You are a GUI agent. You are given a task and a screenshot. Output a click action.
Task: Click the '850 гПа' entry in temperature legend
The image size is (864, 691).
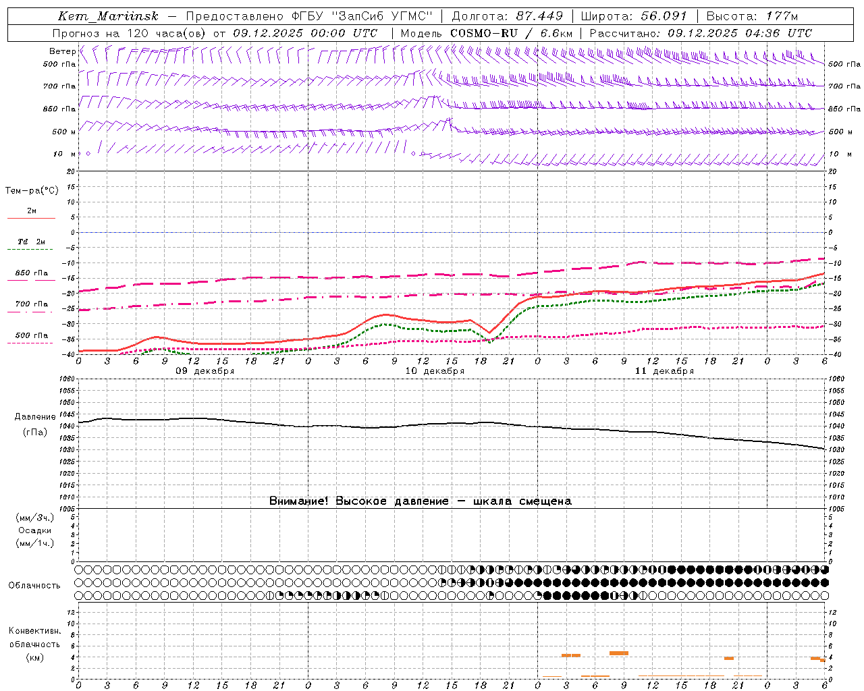point(32,273)
